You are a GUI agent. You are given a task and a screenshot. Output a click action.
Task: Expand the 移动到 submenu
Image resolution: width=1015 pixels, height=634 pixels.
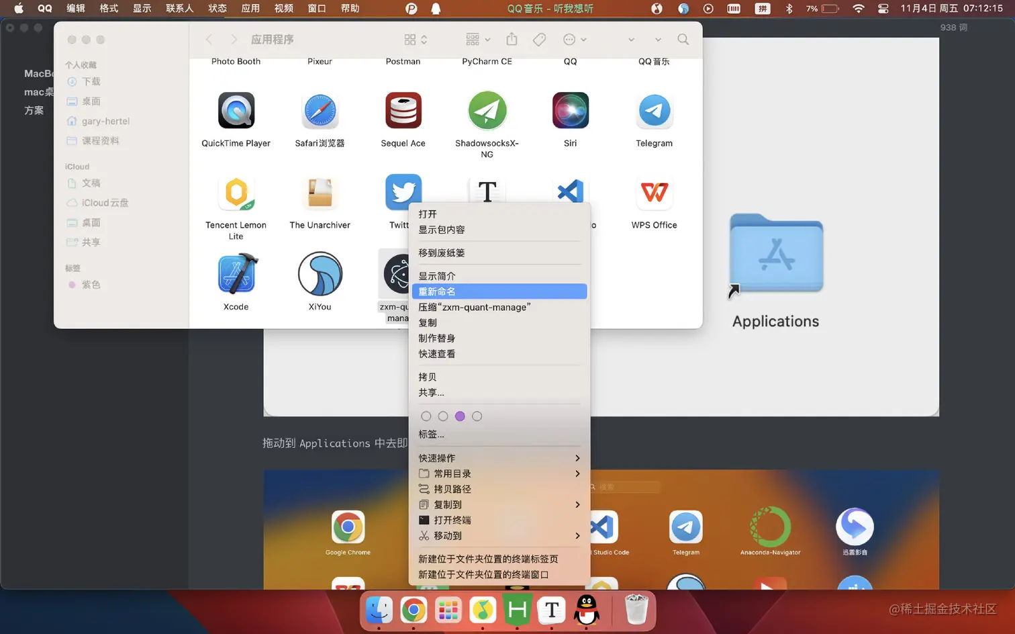tap(499, 535)
